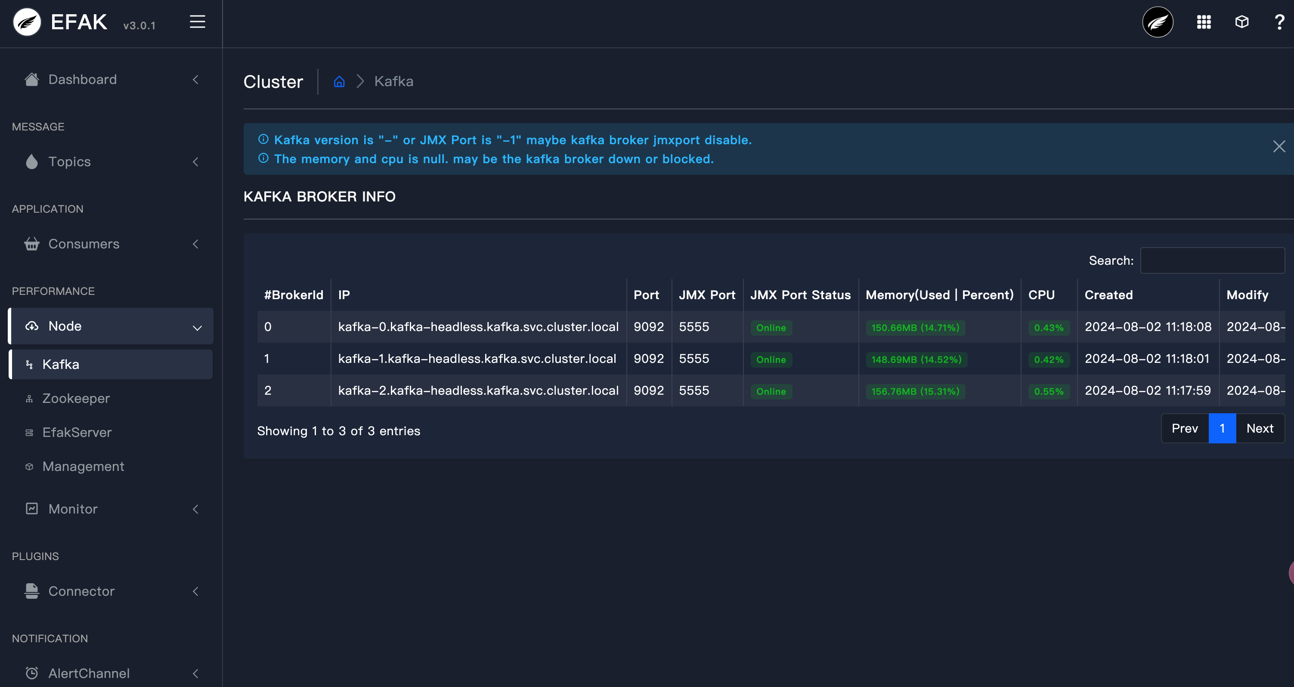Sort by Port column header
1294x687 pixels.
pyautogui.click(x=649, y=295)
